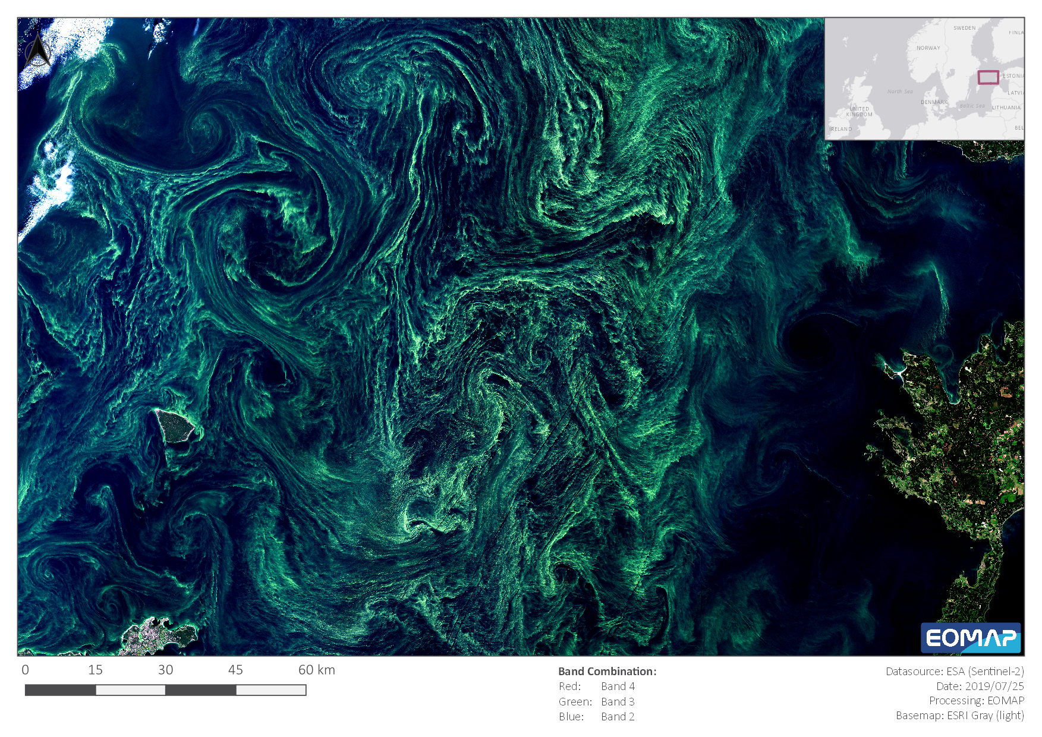
Task: Click the Date 2019/07/25 text
Action: [980, 686]
